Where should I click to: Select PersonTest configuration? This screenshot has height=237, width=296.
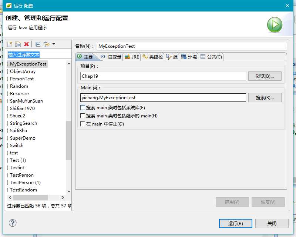click(22, 79)
